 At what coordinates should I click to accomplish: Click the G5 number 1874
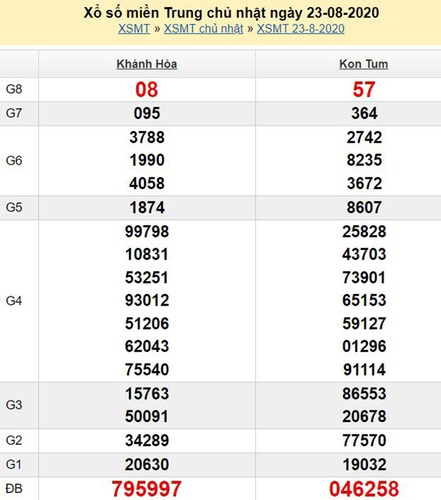[x=147, y=208]
